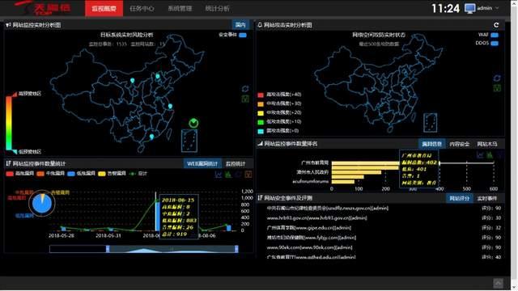Open green data view icon beside right map

[497, 88]
